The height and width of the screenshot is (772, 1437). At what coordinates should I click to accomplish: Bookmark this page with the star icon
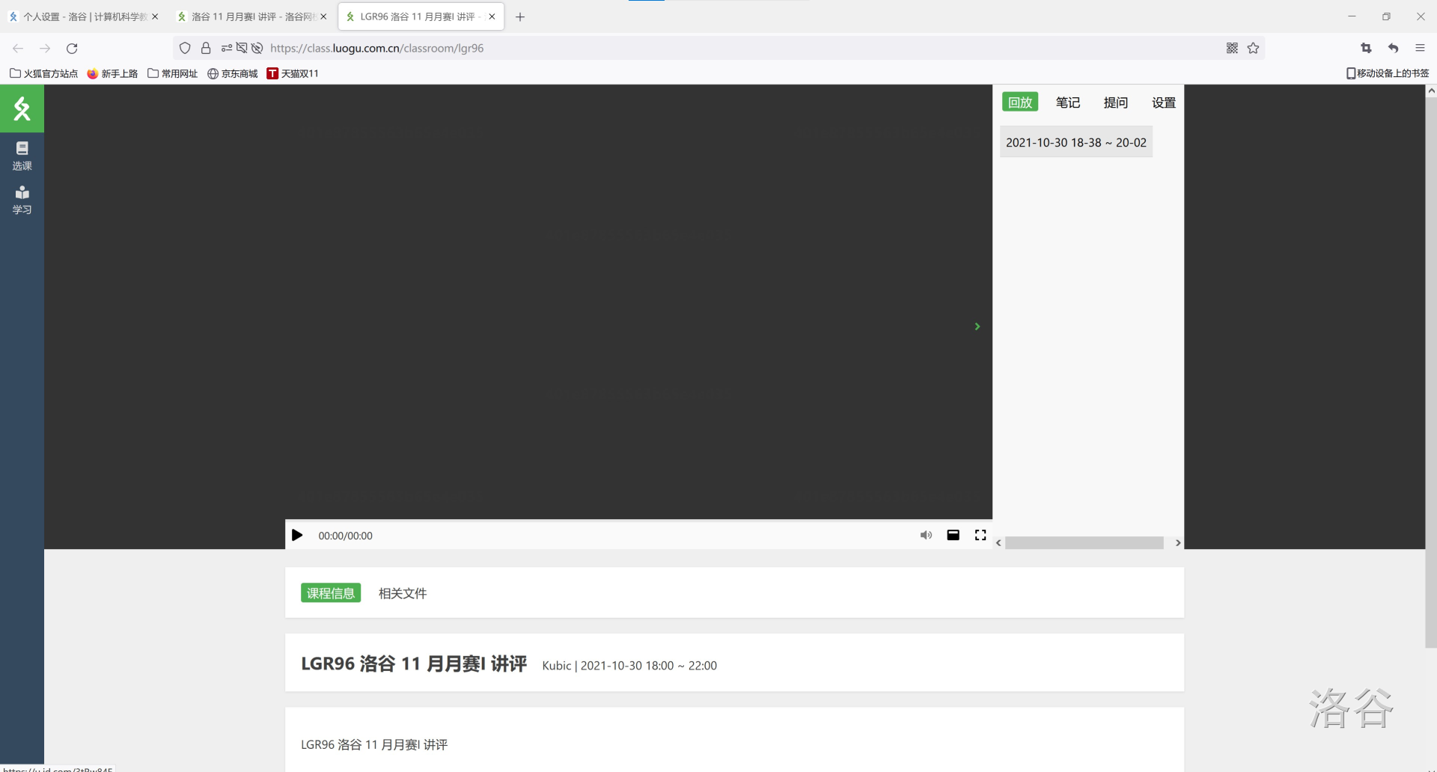click(x=1253, y=48)
